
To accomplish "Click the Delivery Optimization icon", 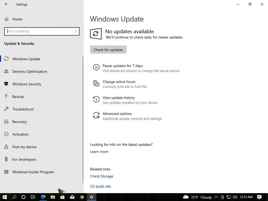I will coord(6,71).
